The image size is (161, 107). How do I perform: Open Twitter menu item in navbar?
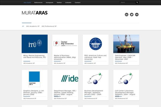(x=59, y=3)
